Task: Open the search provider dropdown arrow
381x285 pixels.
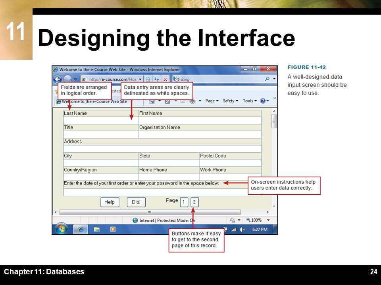Action: (x=274, y=79)
